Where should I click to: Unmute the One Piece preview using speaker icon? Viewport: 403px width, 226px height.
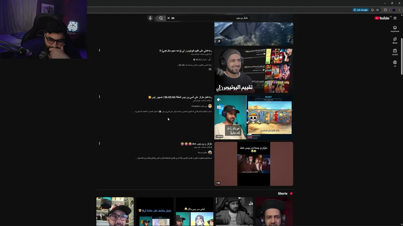click(x=219, y=100)
